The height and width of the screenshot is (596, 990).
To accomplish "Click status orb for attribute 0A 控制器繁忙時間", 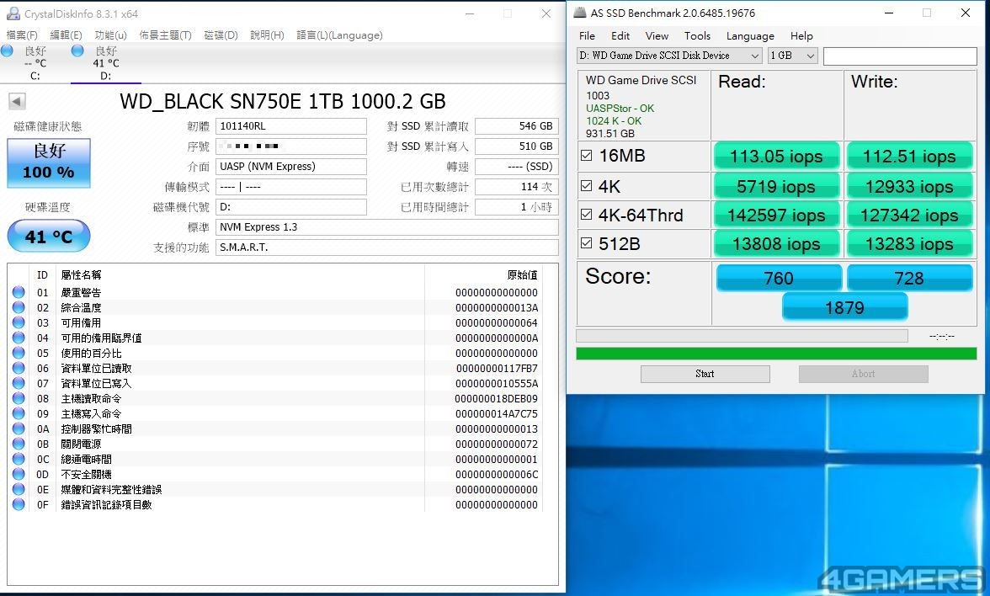I will click(x=19, y=428).
